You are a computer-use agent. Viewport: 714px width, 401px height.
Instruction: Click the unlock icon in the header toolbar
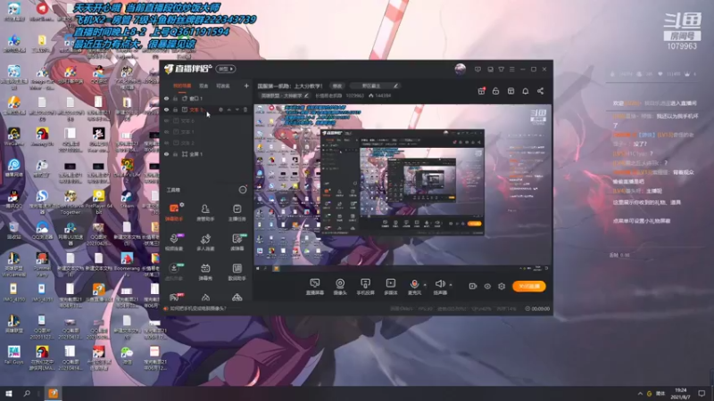point(496,91)
